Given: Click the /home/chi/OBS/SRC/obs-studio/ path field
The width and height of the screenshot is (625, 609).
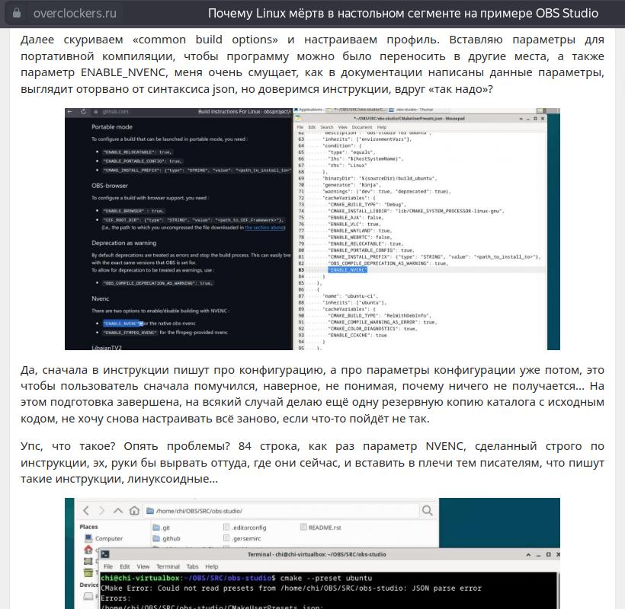Looking at the screenshot, I should point(281,511).
